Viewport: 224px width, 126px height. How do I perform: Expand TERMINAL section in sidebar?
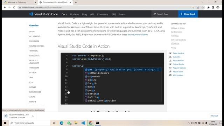point(34,51)
